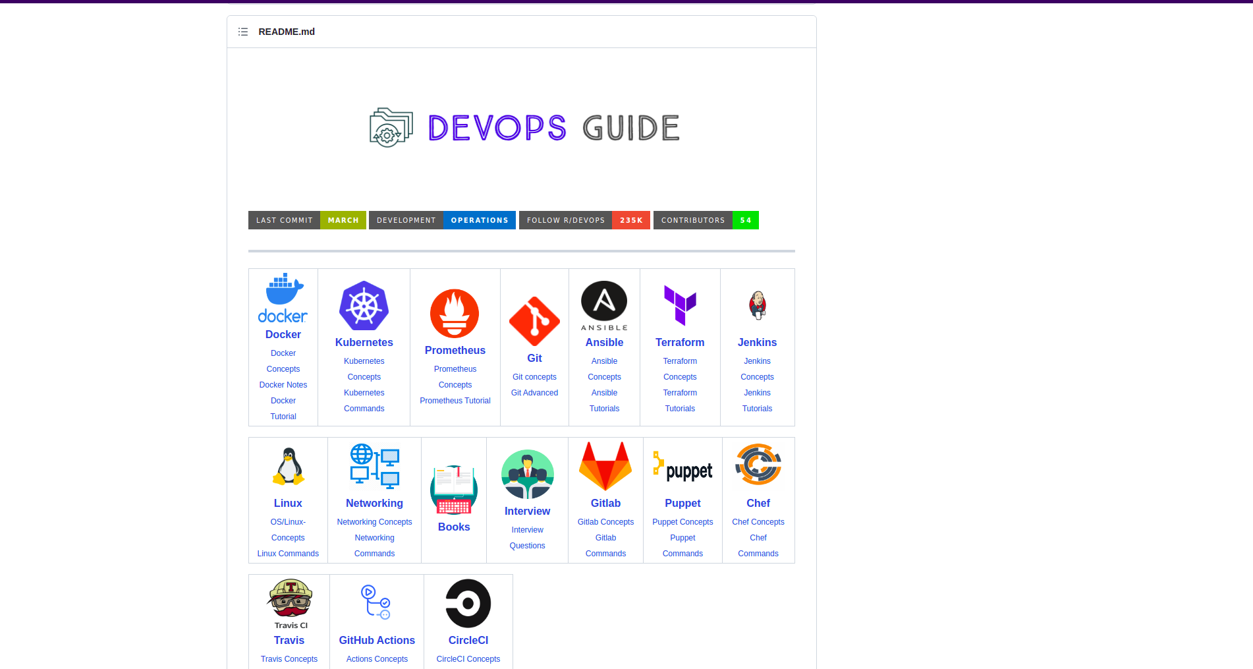Screen dimensions: 1253x669
Task: Open the Ansible Concepts link
Action: tap(604, 369)
